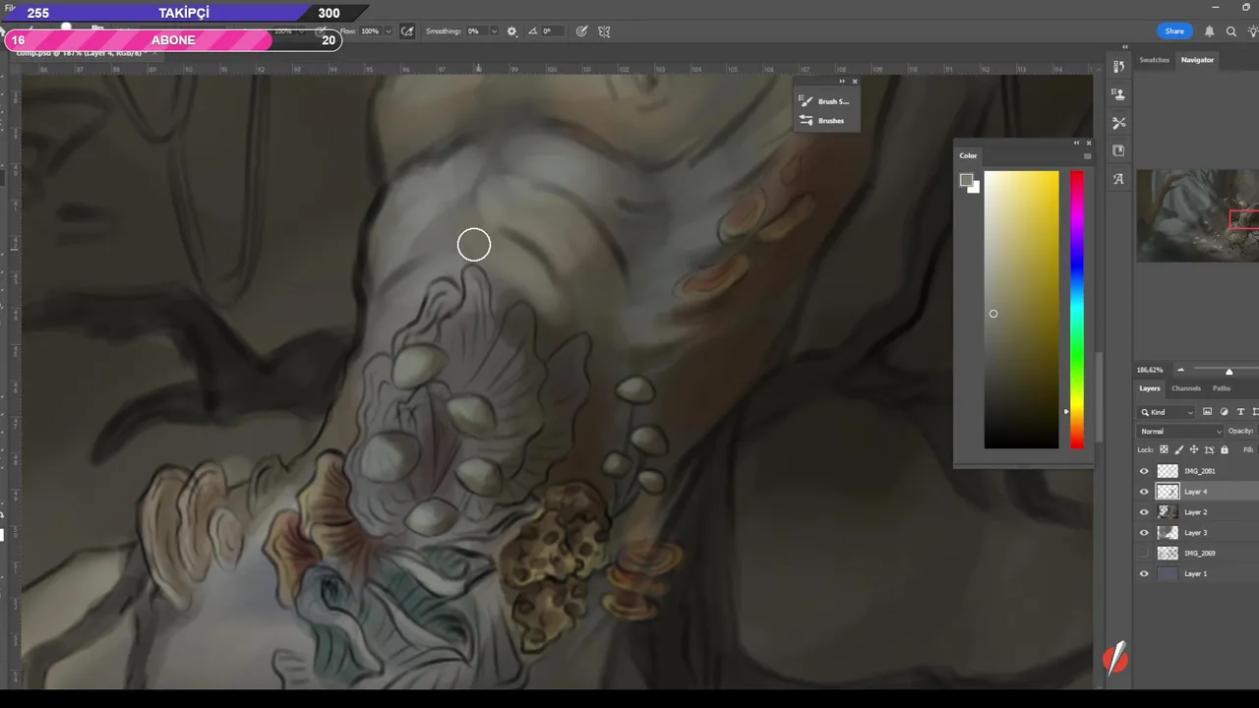Screen dimensions: 1259x708
Task: Open the Clone Source panel icon
Action: coord(1118,94)
